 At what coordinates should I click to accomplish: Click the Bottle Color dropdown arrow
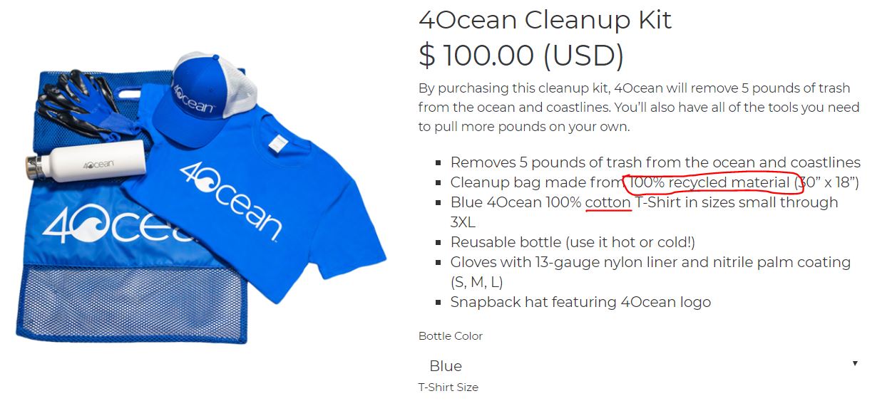click(854, 364)
